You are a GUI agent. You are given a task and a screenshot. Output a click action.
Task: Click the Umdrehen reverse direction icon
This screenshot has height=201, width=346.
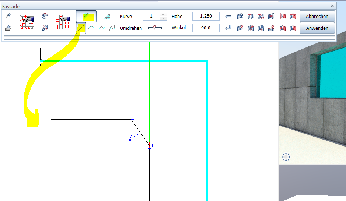click(155, 28)
